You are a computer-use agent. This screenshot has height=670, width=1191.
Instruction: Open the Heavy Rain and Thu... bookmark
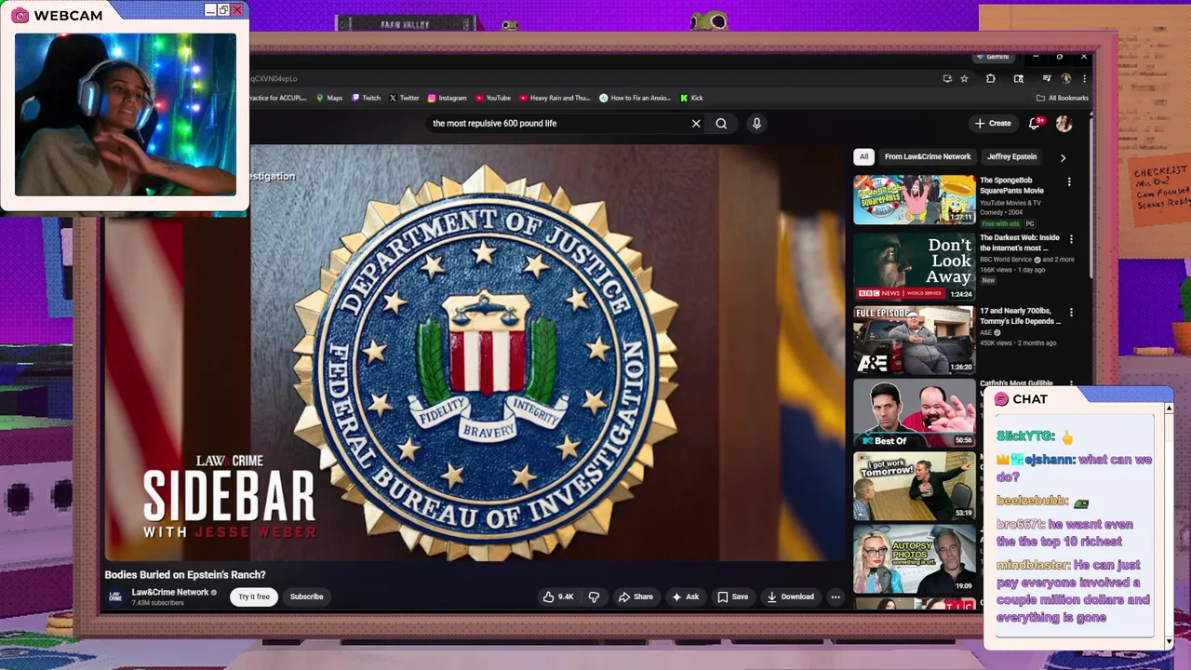point(555,98)
